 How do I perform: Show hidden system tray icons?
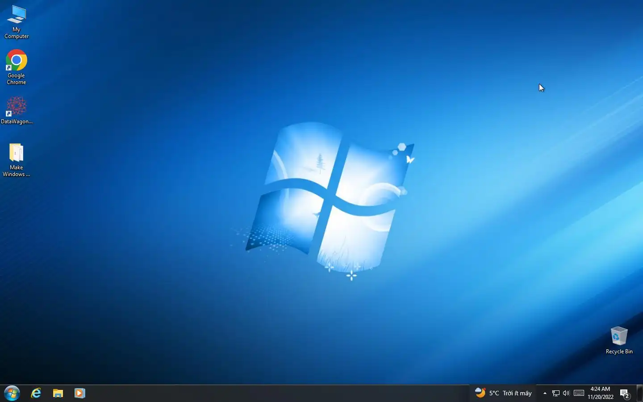(x=545, y=393)
